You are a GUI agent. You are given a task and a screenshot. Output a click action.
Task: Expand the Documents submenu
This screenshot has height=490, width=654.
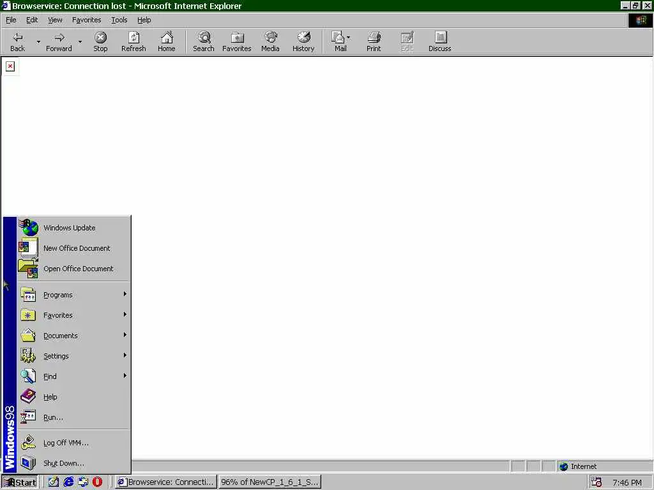point(73,336)
